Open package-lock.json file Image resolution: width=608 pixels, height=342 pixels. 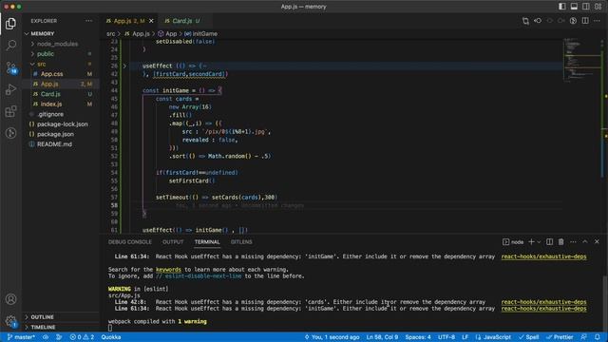(x=61, y=124)
